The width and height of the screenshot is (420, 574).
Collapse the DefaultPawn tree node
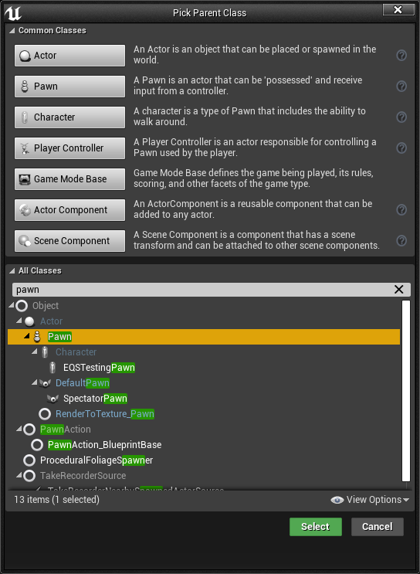pos(35,382)
